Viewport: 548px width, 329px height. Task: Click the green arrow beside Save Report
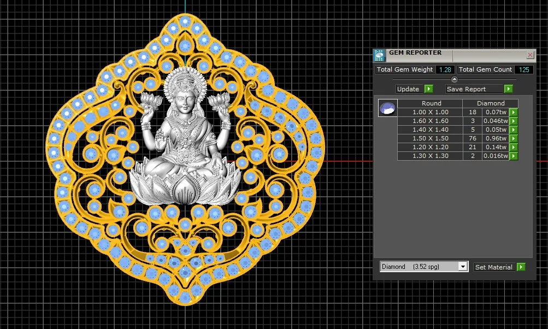pos(508,89)
